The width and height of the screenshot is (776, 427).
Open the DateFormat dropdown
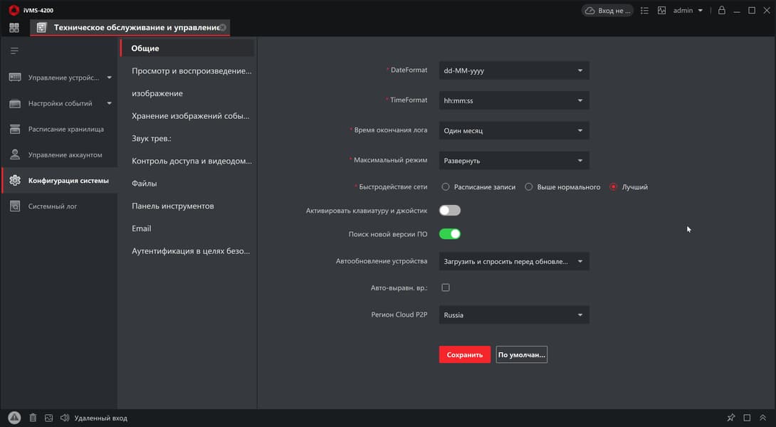[x=513, y=70]
